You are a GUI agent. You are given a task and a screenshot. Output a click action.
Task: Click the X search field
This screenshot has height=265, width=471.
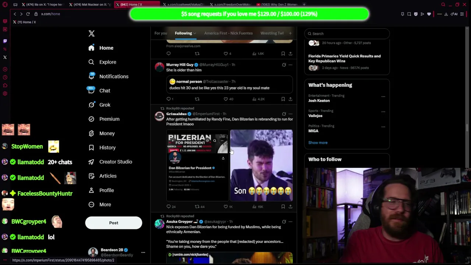[347, 33]
